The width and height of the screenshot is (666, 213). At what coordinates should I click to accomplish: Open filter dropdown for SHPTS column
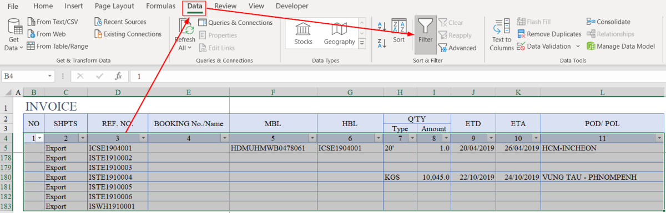pos(83,138)
